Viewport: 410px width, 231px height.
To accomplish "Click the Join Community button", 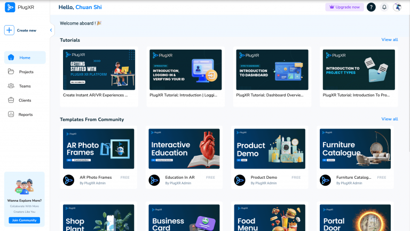I will pyautogui.click(x=25, y=220).
